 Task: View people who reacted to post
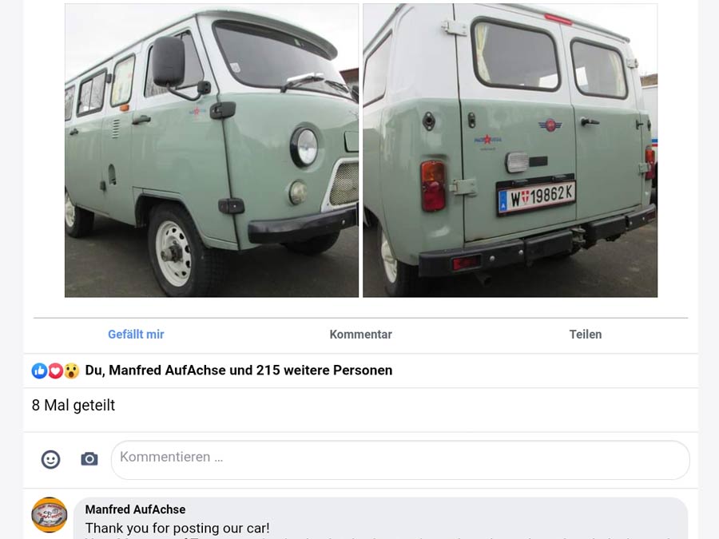(x=238, y=371)
